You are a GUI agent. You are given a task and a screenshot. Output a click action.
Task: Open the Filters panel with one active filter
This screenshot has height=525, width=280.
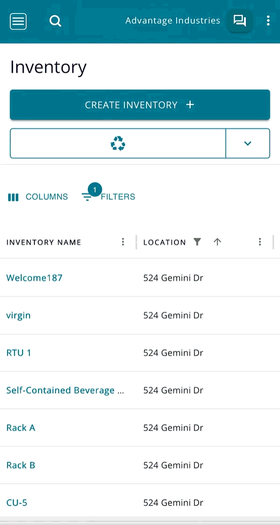coord(108,195)
